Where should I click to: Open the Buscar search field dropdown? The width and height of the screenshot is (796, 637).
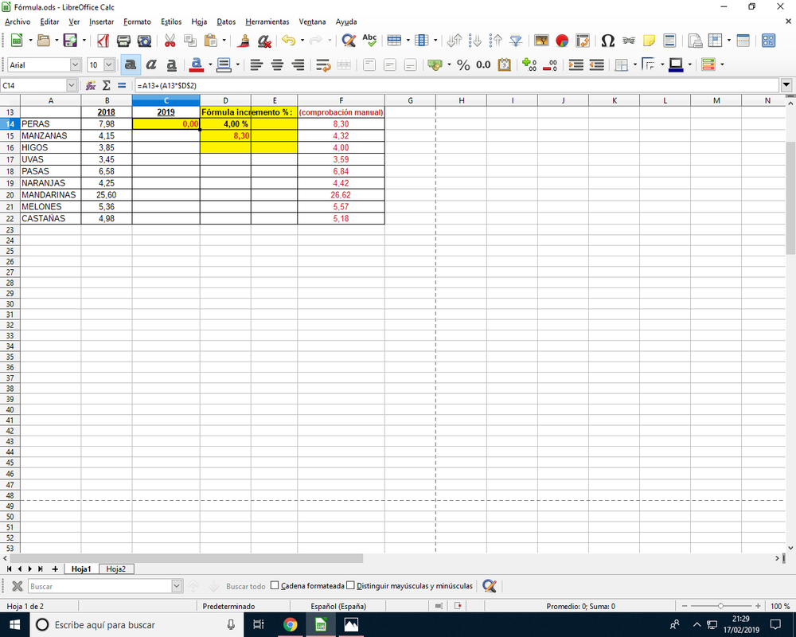pyautogui.click(x=176, y=586)
